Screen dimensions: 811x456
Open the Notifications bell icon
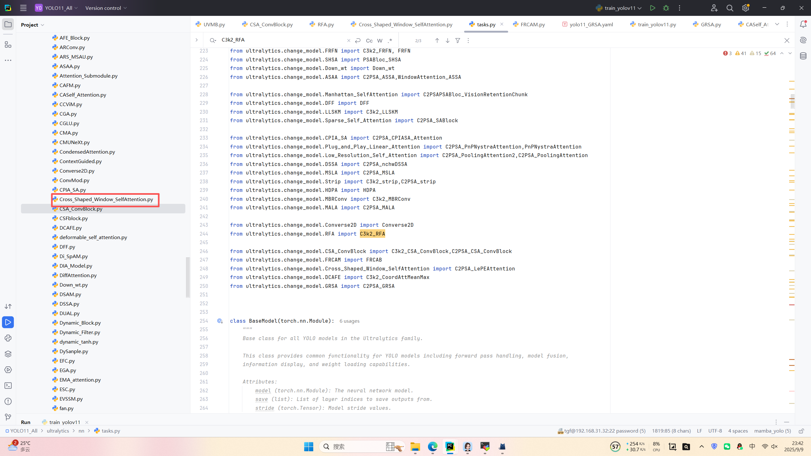803,24
